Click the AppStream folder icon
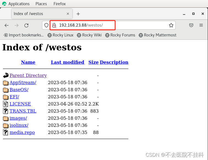Viewport: 208px width, 160px height. point(6,83)
